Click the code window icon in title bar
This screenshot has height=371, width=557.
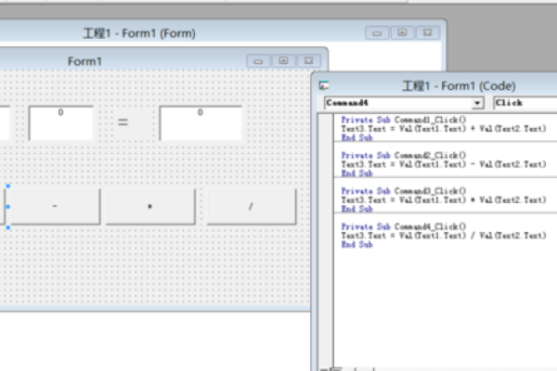(x=324, y=85)
